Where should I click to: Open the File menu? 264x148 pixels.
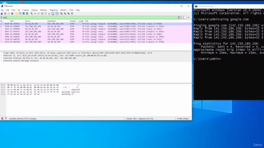(x=2, y=10)
